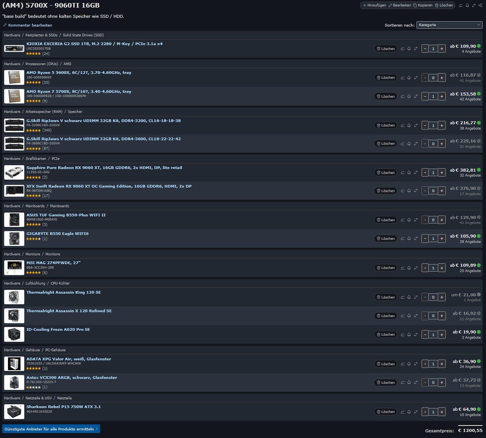This screenshot has height=438, width=486.
Task: Open the 42 Angebote for Ryzen 7 5700X
Action: point(470,99)
